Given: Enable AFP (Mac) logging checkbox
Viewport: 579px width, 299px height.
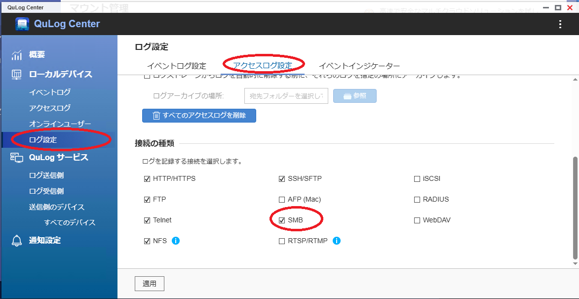Looking at the screenshot, I should click(282, 200).
